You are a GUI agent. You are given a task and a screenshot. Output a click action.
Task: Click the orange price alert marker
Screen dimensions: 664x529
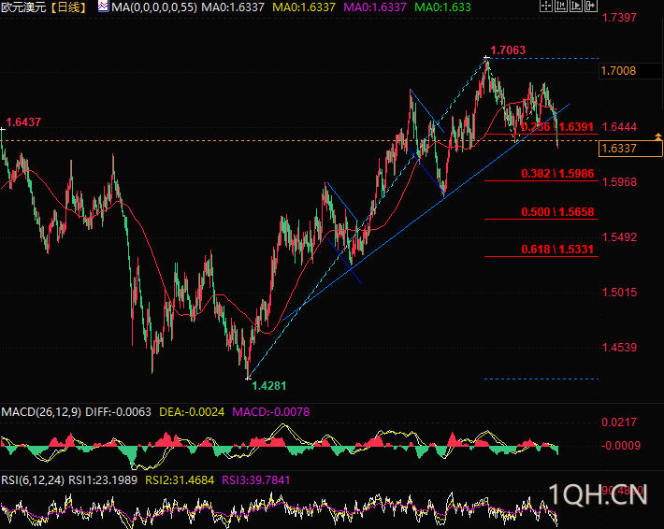(658, 136)
